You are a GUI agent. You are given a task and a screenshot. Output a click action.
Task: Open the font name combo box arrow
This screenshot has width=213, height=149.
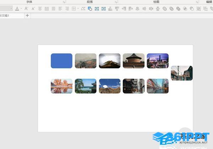(x=11, y=8)
